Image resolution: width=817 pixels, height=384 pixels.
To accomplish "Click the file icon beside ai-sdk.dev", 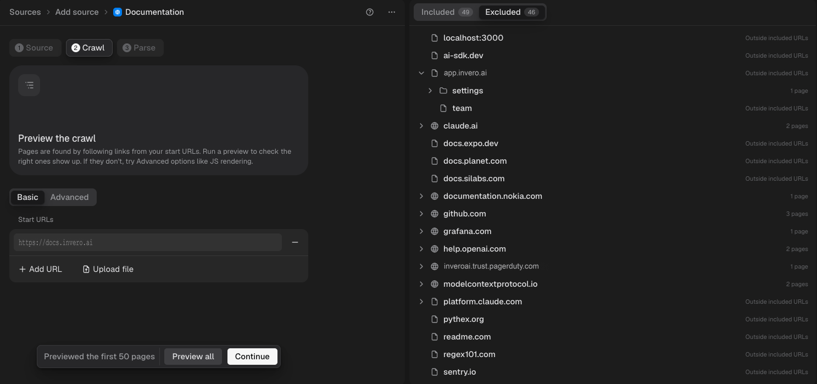I will pos(434,55).
